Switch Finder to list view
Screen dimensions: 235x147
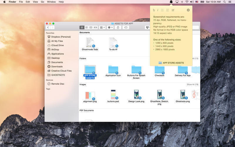pyautogui.click(x=86, y=27)
